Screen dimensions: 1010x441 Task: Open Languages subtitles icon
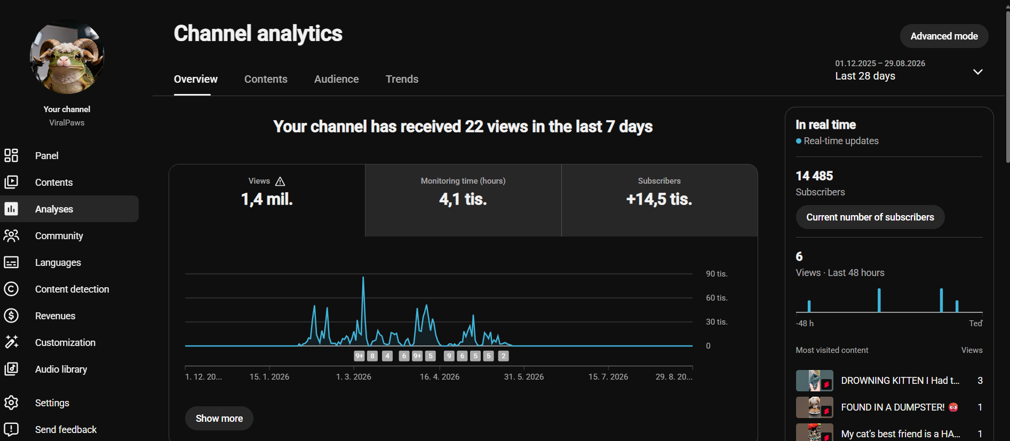pos(11,262)
